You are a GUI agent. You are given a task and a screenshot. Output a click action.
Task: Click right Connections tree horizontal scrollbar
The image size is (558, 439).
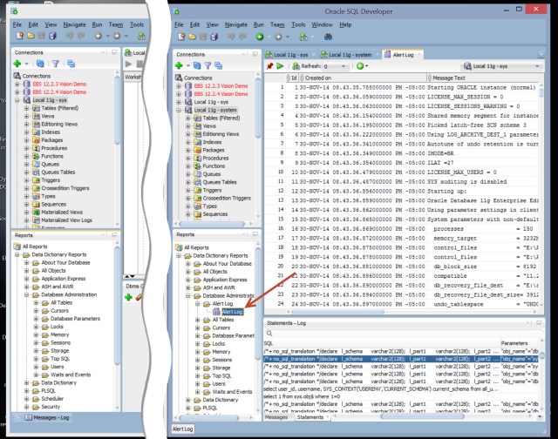212,224
